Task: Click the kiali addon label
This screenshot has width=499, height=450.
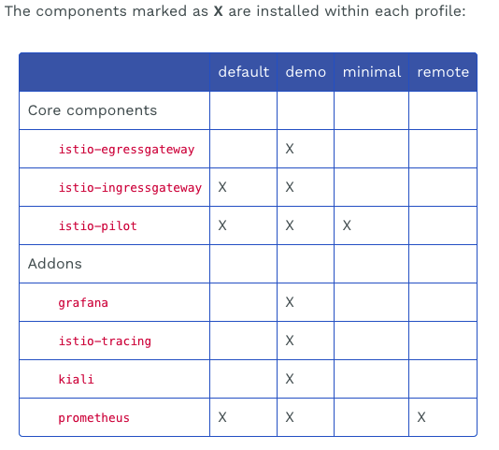Action: tap(76, 379)
